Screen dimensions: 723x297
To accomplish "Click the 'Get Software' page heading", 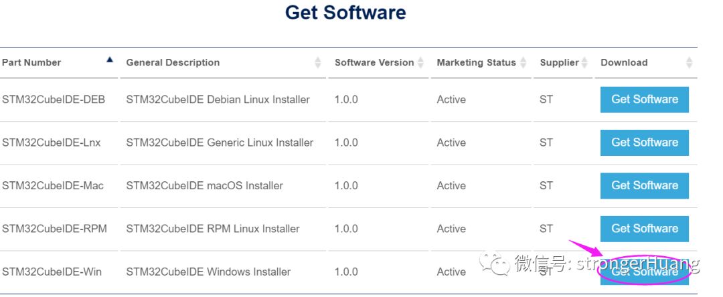I will [345, 13].
